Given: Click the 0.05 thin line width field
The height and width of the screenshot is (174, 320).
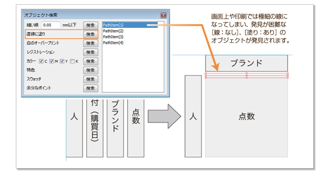Looking at the screenshot, I should coord(51,25).
